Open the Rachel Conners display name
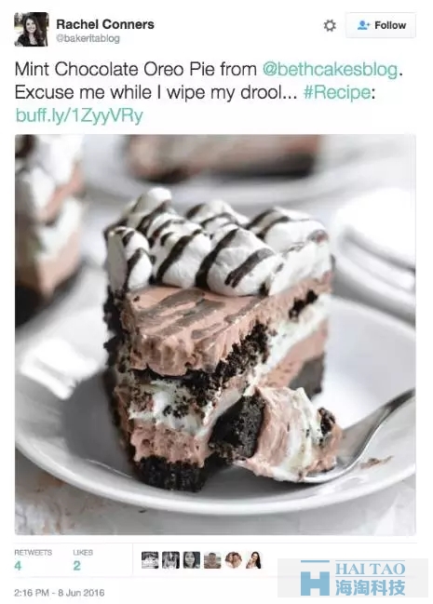Viewport: 433px width, 604px height. point(105,24)
